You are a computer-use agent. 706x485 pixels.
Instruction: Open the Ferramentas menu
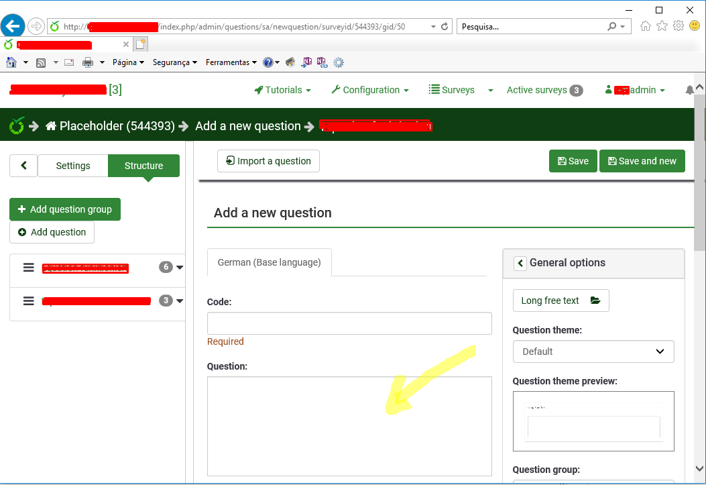tap(231, 62)
